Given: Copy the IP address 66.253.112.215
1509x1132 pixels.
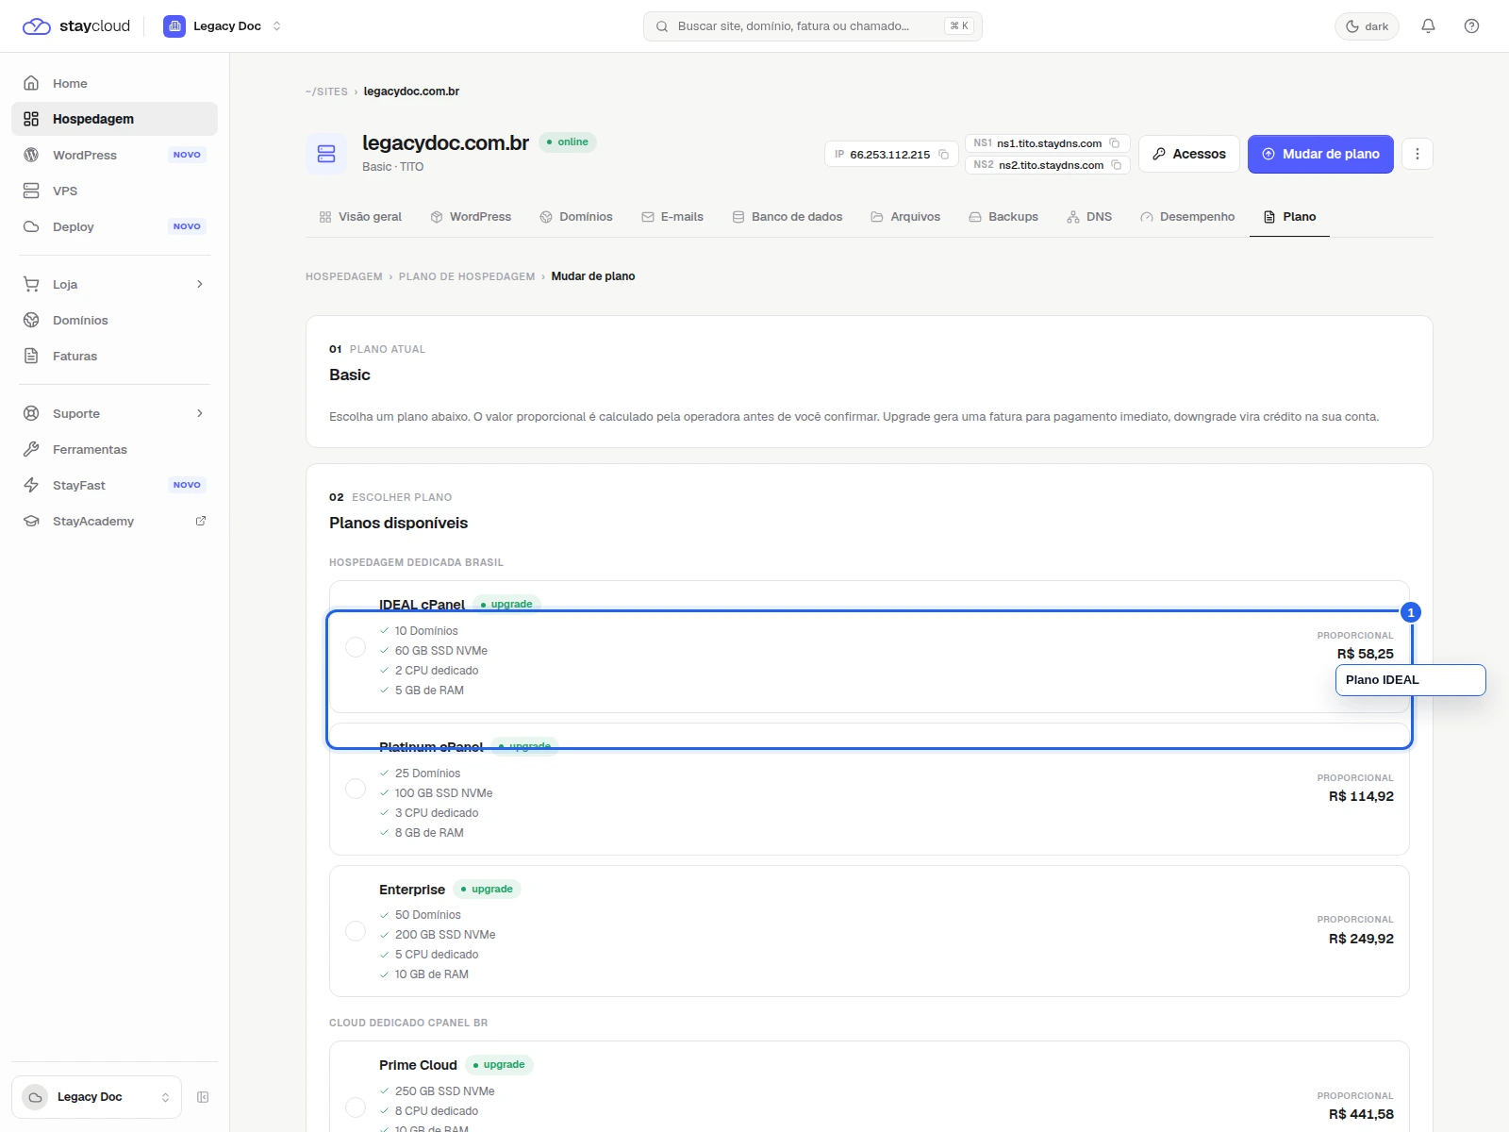Looking at the screenshot, I should (x=943, y=155).
